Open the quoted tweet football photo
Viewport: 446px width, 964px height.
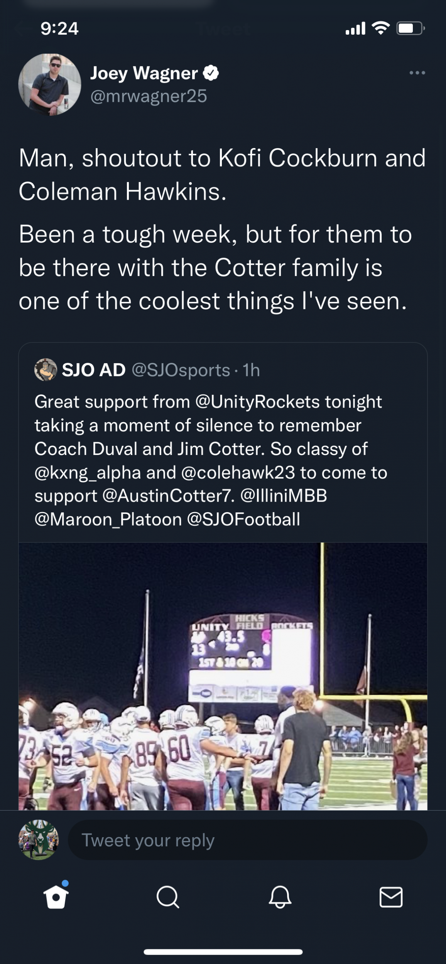[x=223, y=676]
